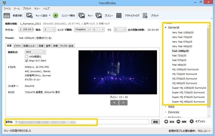Switch to the ピクチャ tab
The image size is (215, 136).
point(17,46)
